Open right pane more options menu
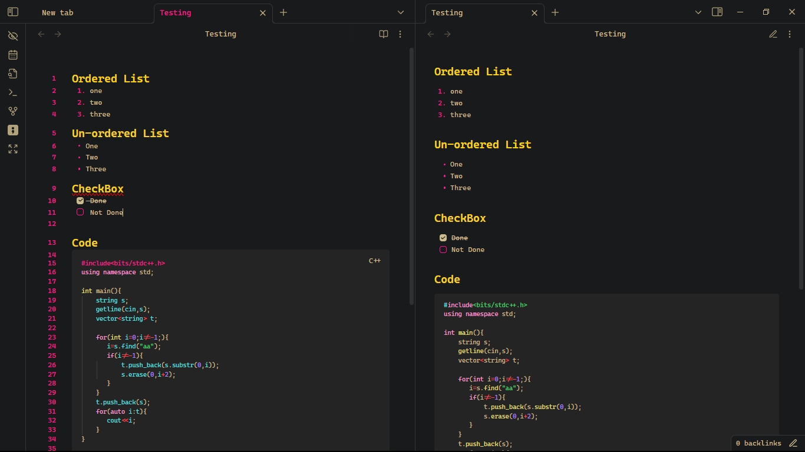 (x=790, y=34)
